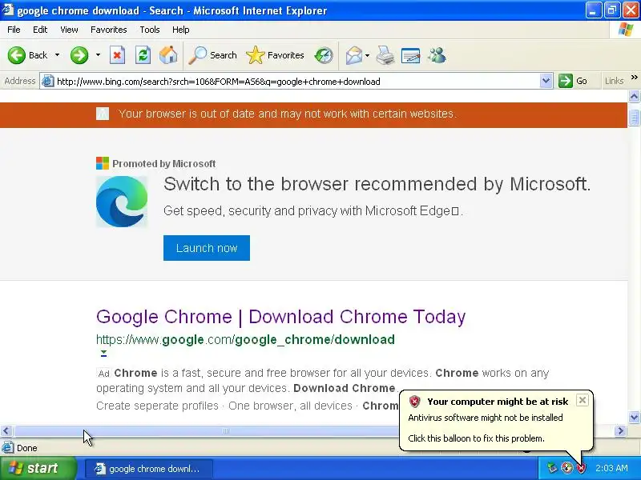641x480 pixels.
Task: Open the Back history dropdown arrow
Action: coord(57,55)
